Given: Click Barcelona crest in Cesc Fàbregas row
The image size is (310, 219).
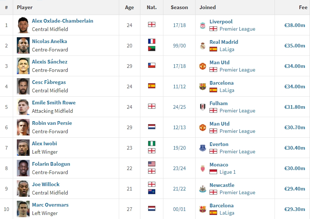Looking at the screenshot, I should tap(203, 87).
